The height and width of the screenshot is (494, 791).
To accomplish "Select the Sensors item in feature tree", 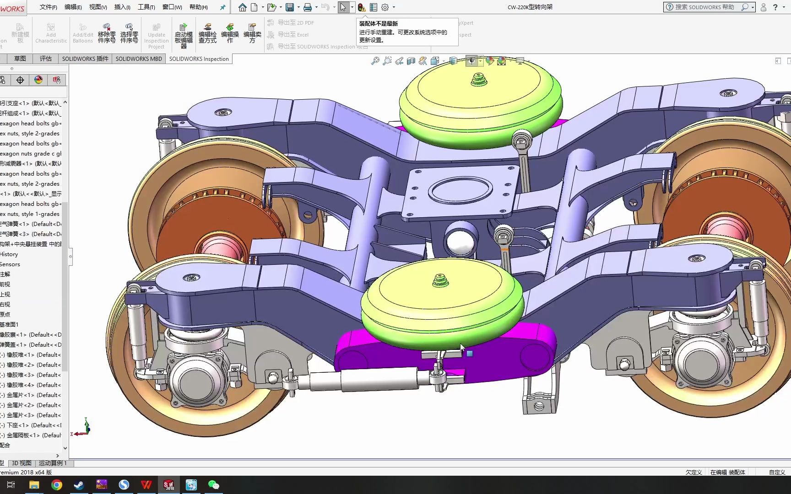I will (x=10, y=264).
